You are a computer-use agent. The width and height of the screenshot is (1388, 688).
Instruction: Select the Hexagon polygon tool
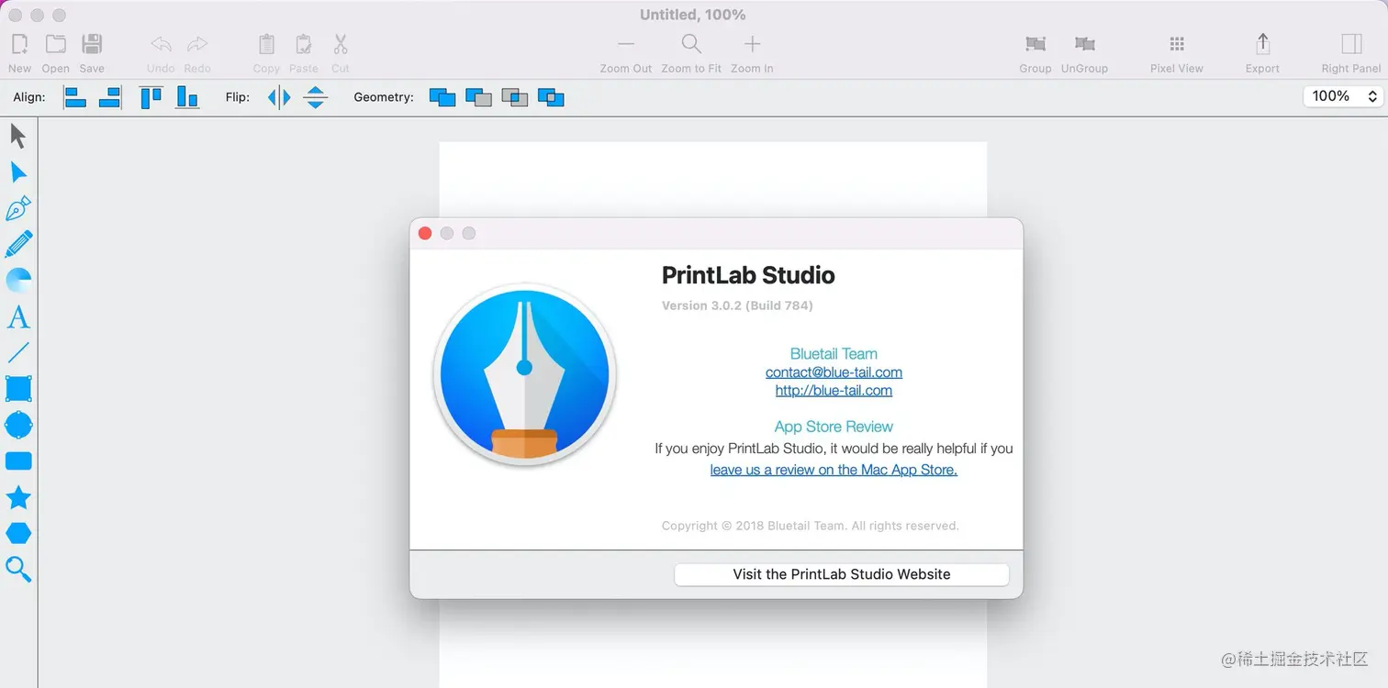18,533
